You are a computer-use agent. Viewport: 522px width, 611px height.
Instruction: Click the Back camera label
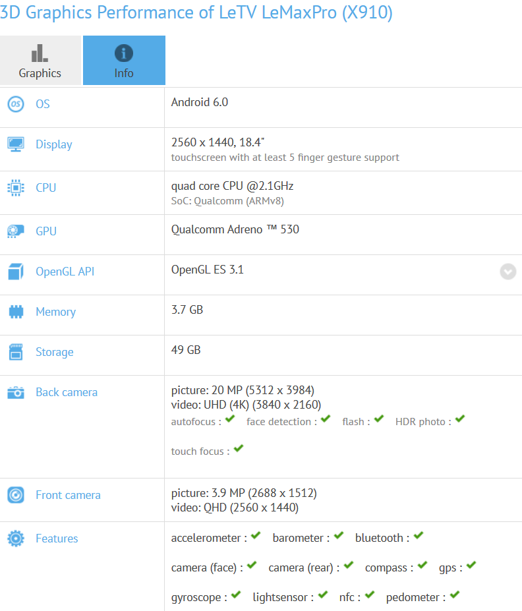point(67,392)
